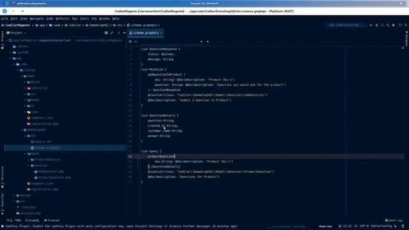This screenshot has height=230, width=409.
Task: Hide the Project tool window using minus icon
Action: (125, 33)
